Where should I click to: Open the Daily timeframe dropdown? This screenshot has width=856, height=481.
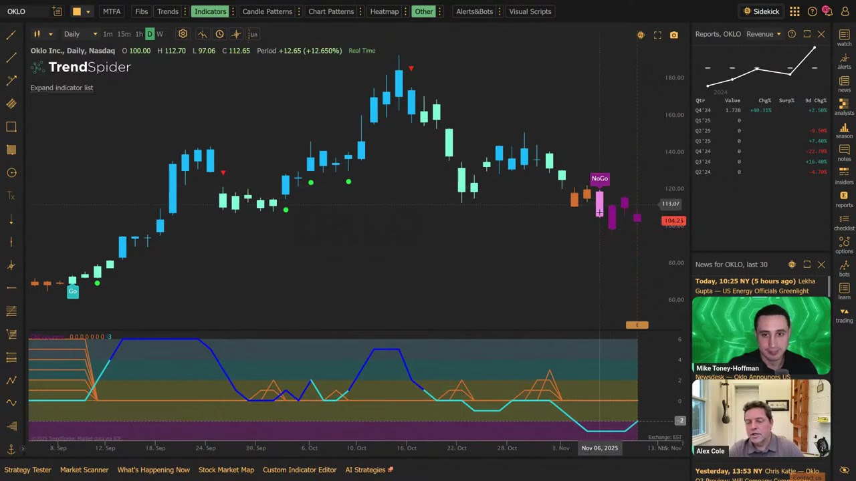coord(80,34)
